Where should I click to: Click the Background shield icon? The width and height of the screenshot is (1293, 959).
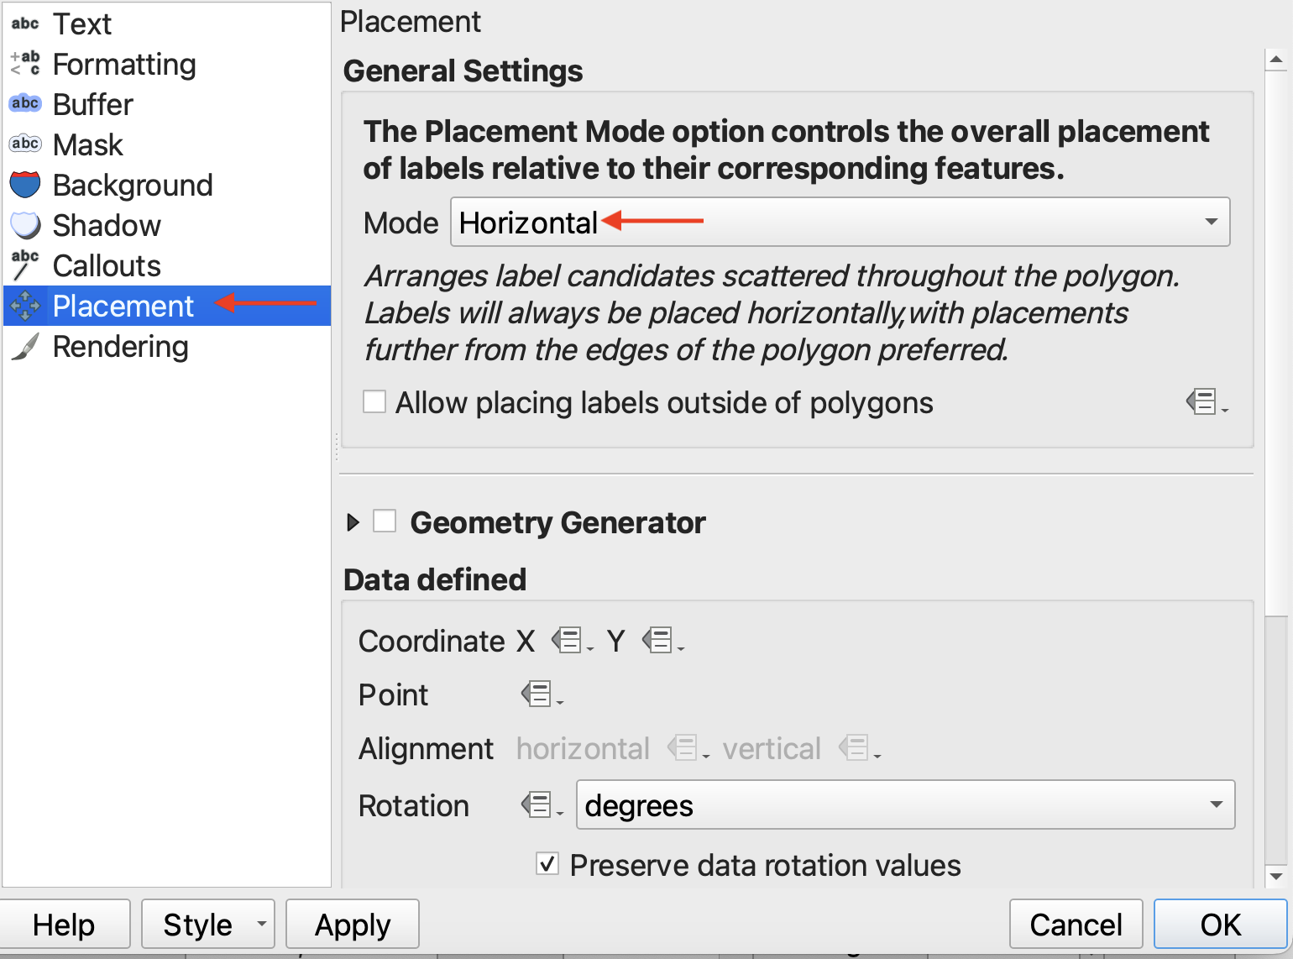tap(25, 185)
